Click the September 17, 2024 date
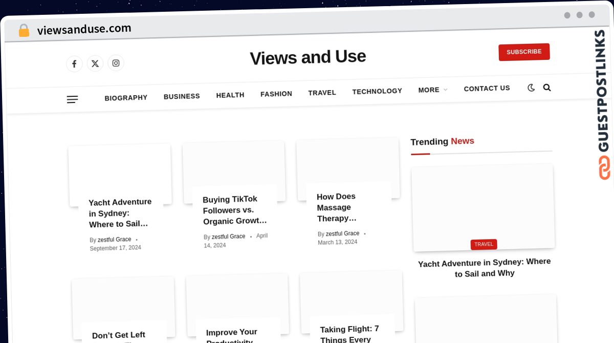Viewport: 614px width, 343px height. click(116, 248)
